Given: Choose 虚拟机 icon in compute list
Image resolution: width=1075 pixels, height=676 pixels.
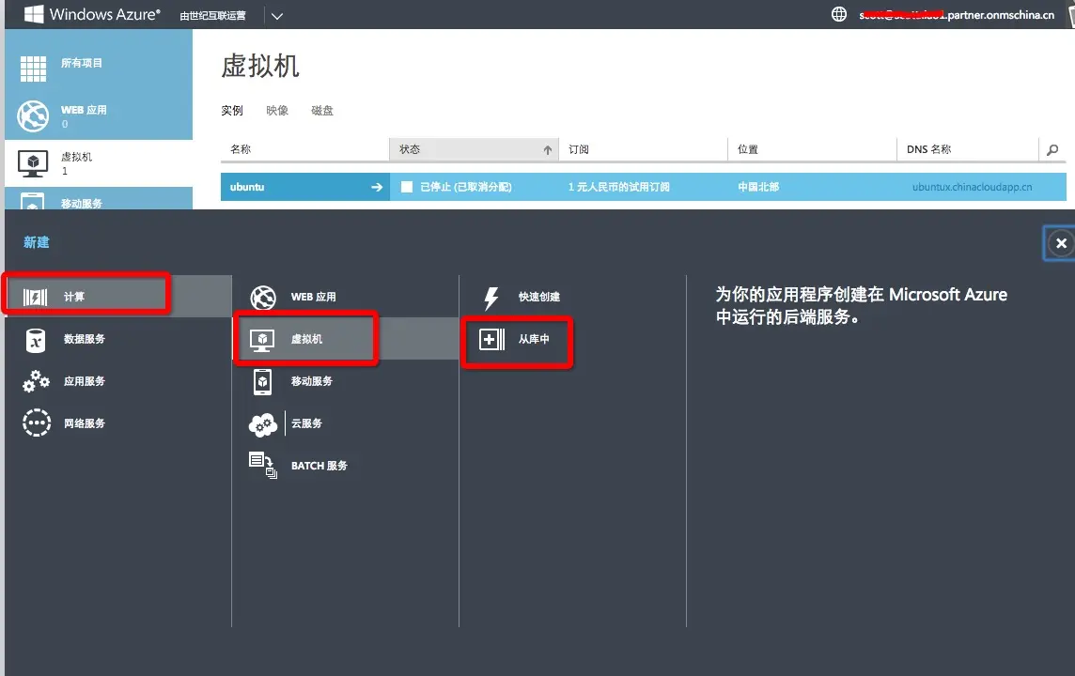Looking at the screenshot, I should tap(262, 340).
